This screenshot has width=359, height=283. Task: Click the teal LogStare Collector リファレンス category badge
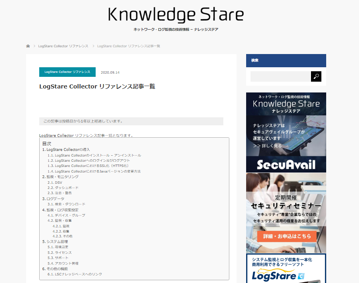67,72
